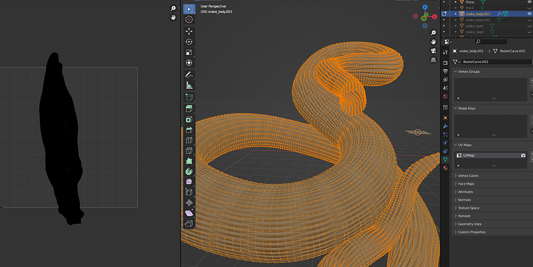Collapse the Vertex Groups panel
This screenshot has height=267, width=533.
pyautogui.click(x=455, y=71)
